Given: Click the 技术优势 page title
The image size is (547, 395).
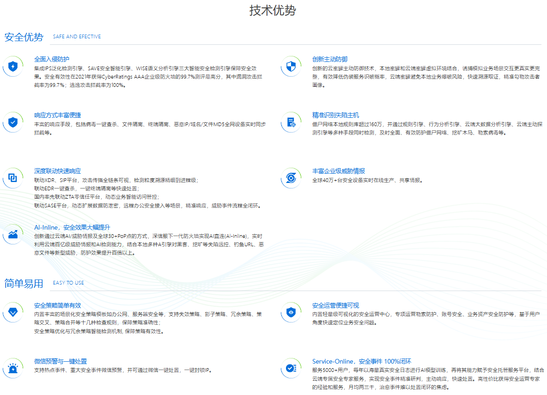Looking at the screenshot, I should point(273,11).
